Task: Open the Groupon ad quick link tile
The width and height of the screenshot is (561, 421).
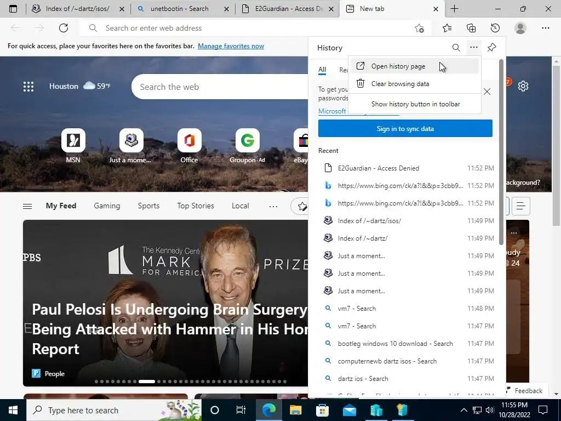Action: click(x=247, y=146)
